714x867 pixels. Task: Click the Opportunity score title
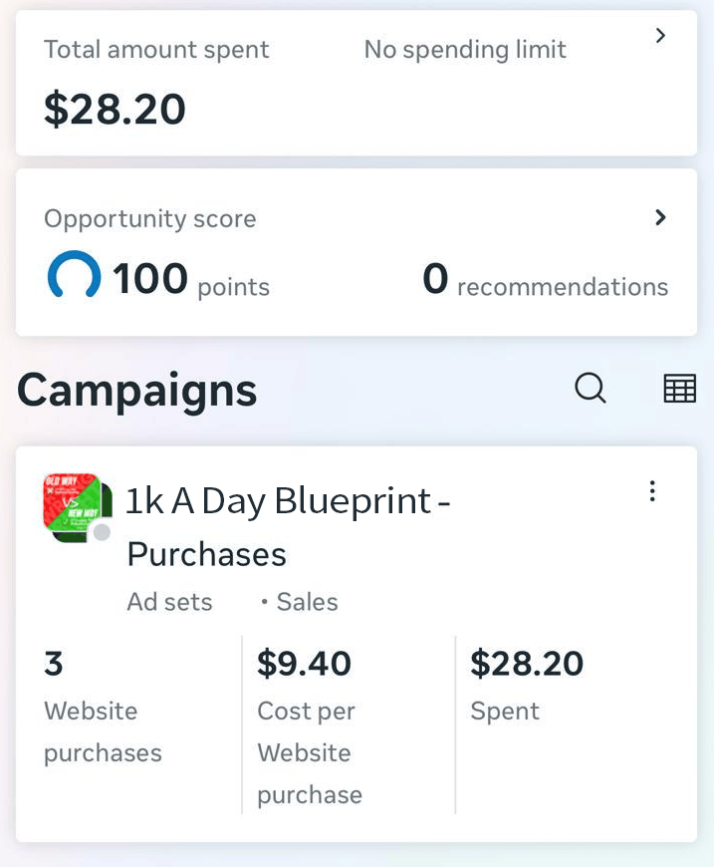[149, 219]
